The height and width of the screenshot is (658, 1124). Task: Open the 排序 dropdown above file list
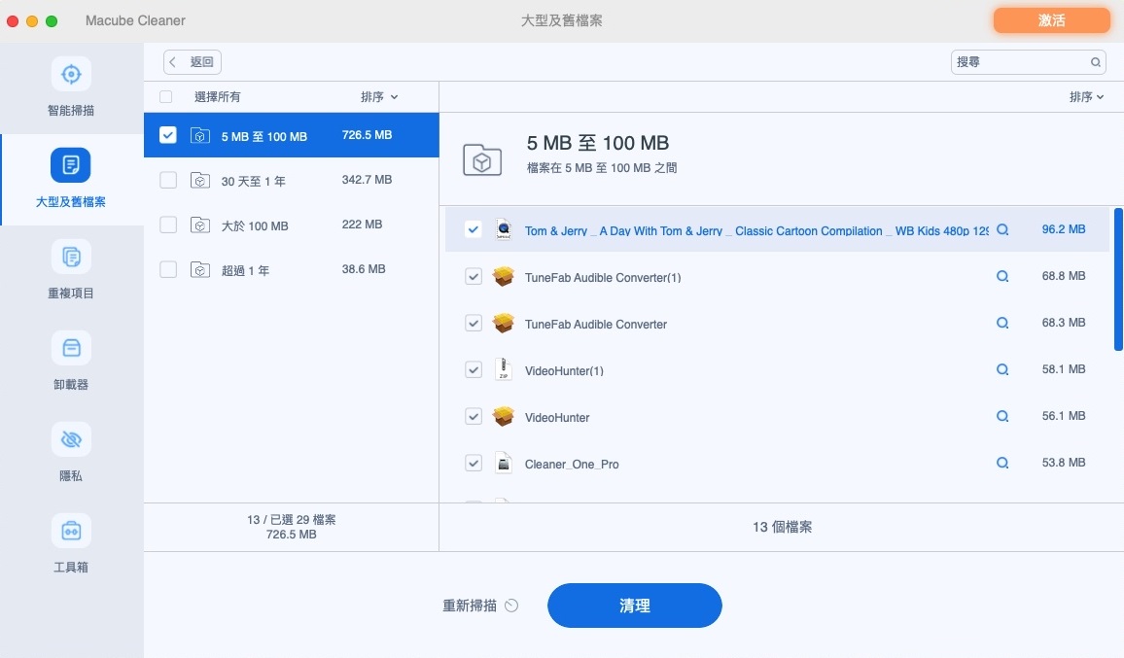click(1086, 97)
